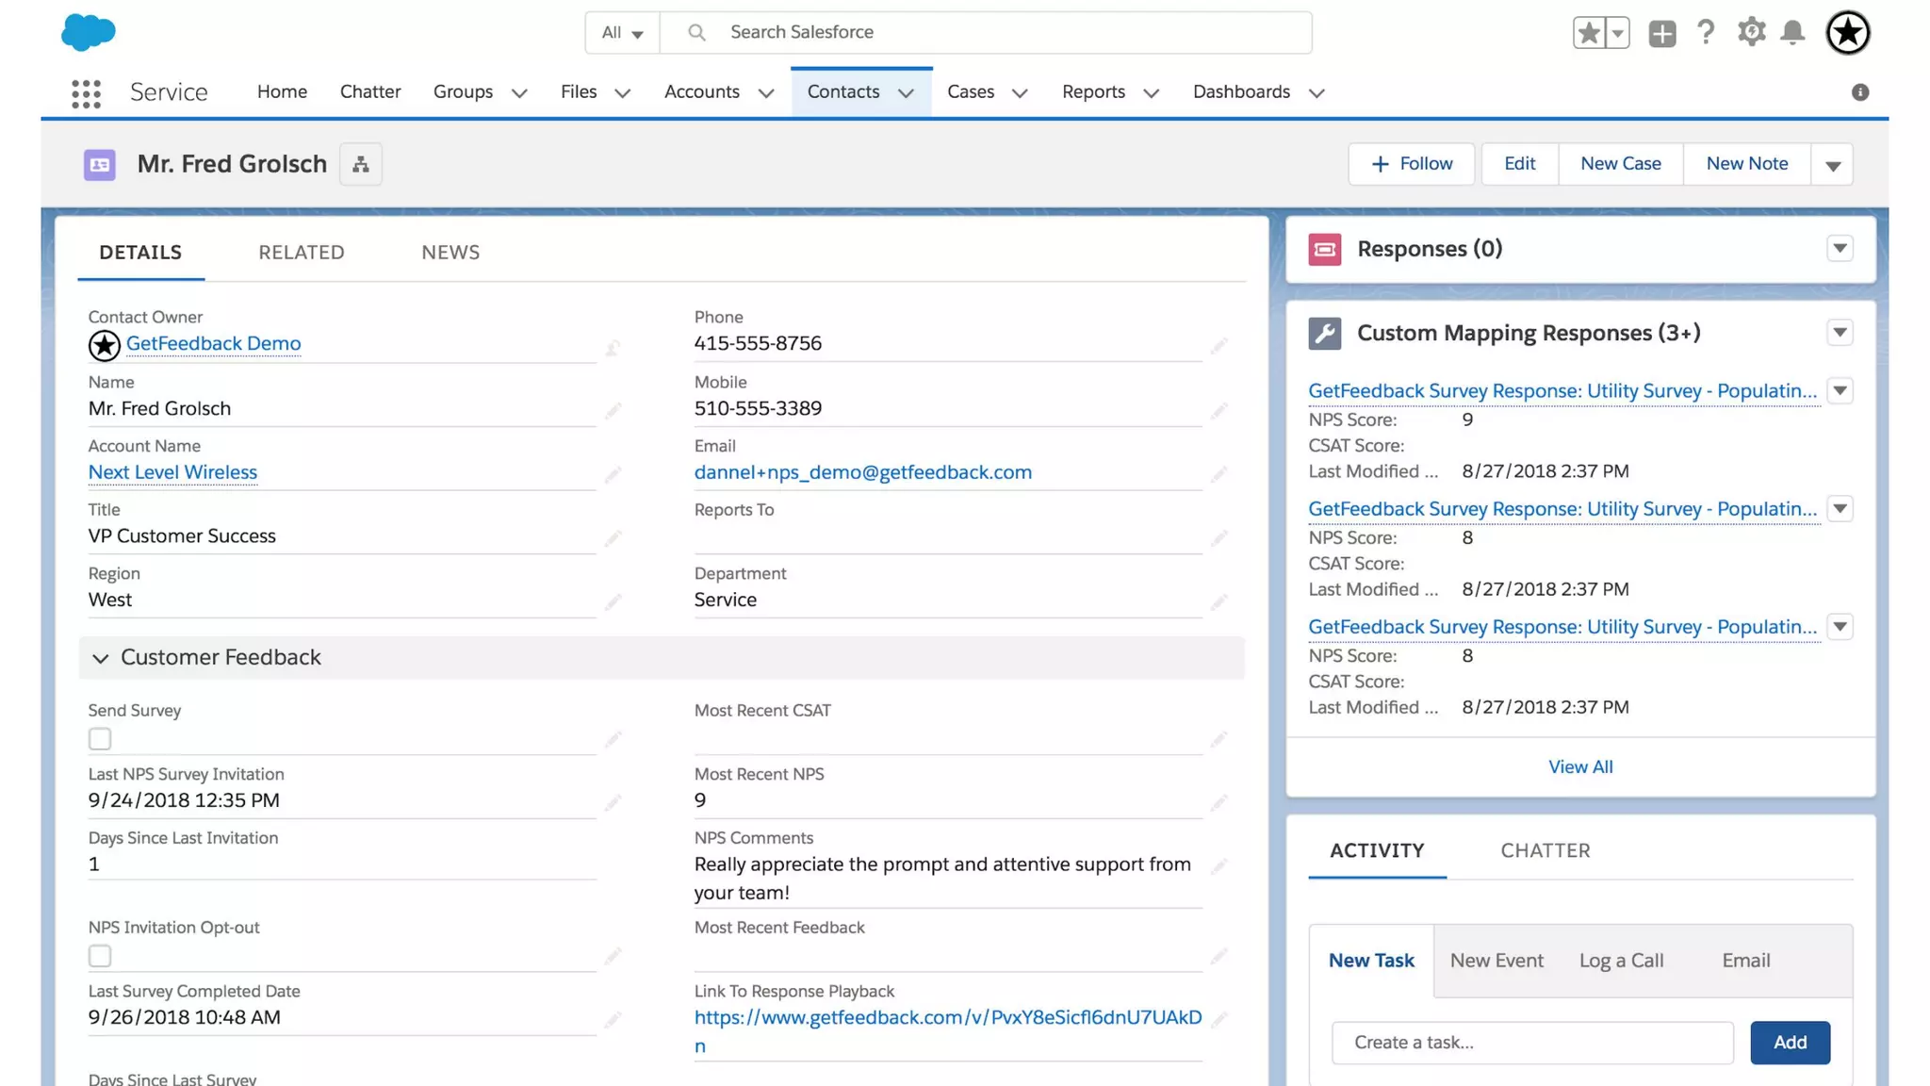Click the Edit button

(x=1519, y=164)
